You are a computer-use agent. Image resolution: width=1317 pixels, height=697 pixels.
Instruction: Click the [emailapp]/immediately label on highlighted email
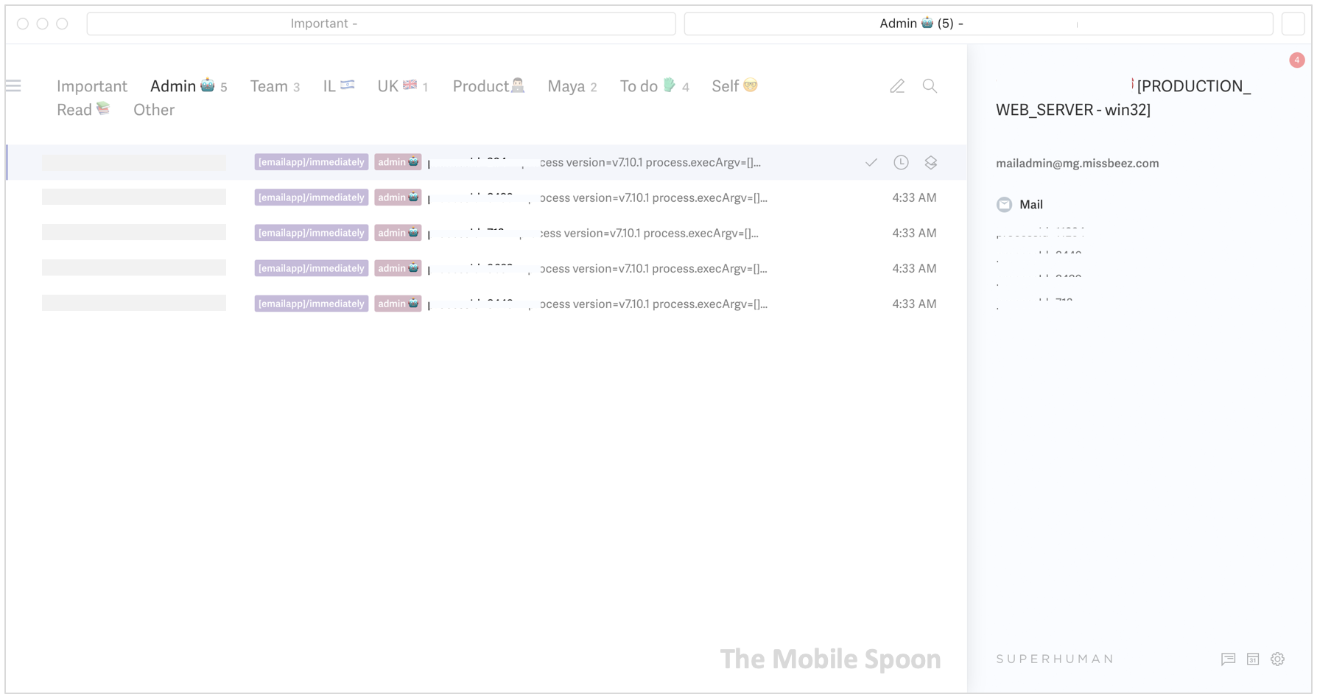coord(312,162)
